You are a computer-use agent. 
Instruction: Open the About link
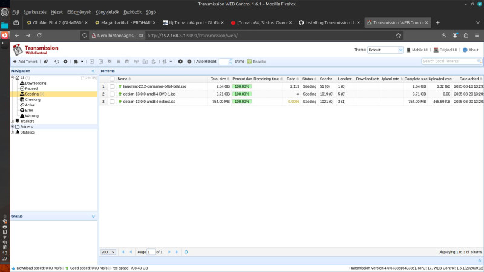pos(471,50)
